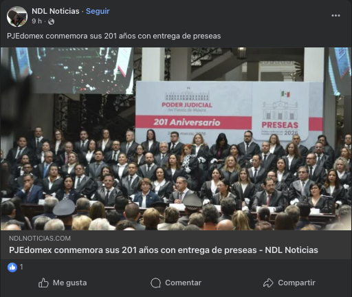Open the article headline link below photo
The image size is (352, 297).
point(164,250)
